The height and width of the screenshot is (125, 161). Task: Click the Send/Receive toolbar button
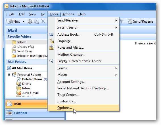[x=141, y=21]
